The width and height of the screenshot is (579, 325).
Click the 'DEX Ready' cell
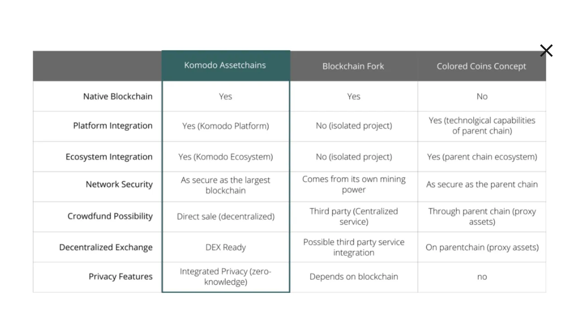coord(225,247)
